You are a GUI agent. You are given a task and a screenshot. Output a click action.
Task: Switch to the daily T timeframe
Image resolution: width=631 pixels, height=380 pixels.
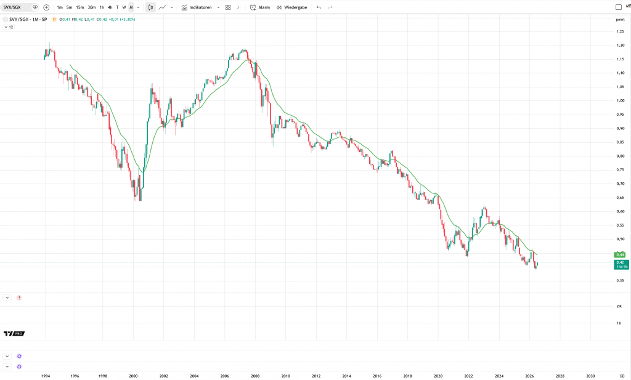[117, 7]
